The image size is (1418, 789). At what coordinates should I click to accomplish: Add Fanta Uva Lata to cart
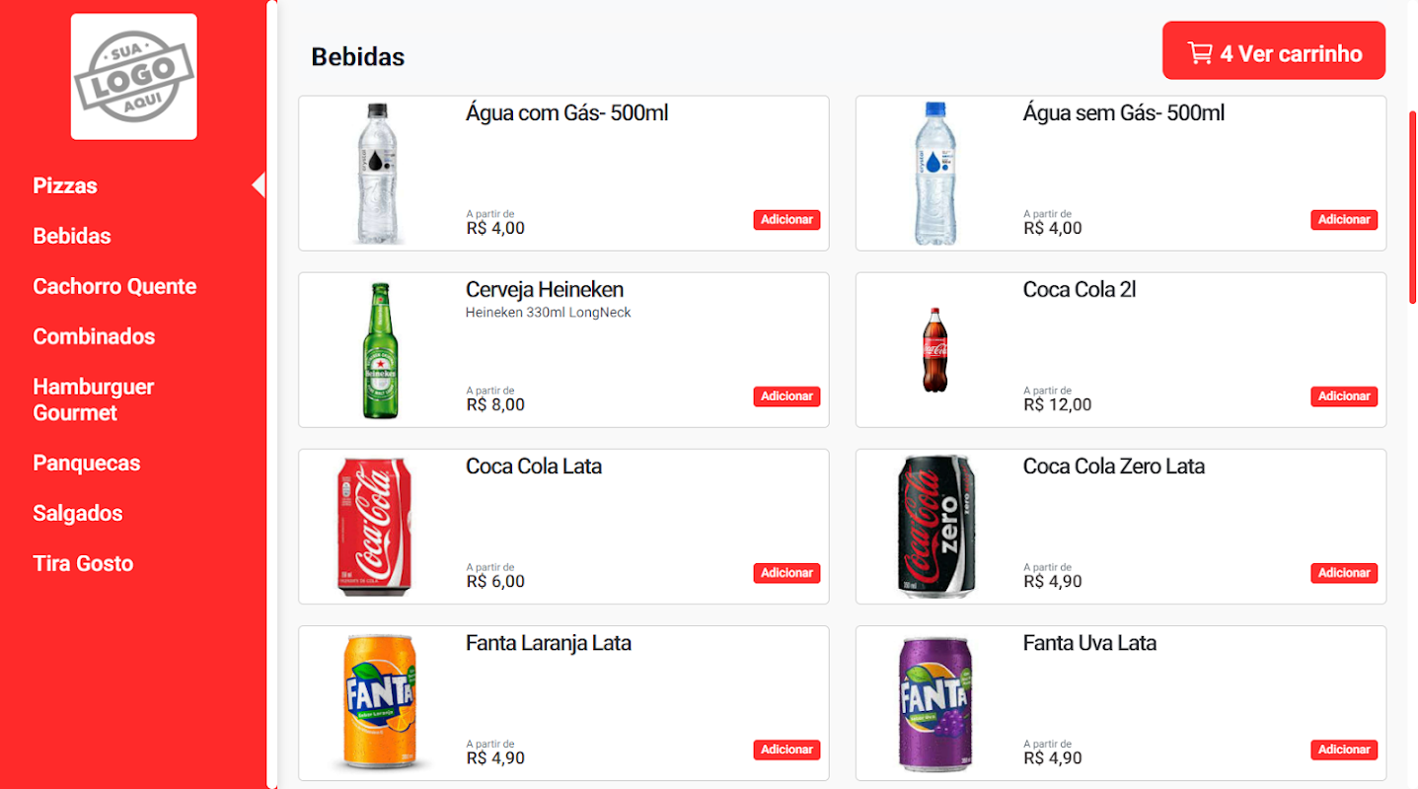[1343, 750]
